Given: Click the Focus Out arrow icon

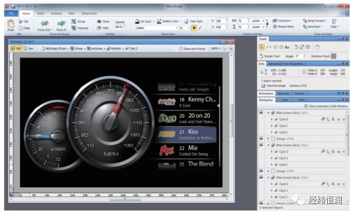Looking at the screenshot, I should pos(44,24).
